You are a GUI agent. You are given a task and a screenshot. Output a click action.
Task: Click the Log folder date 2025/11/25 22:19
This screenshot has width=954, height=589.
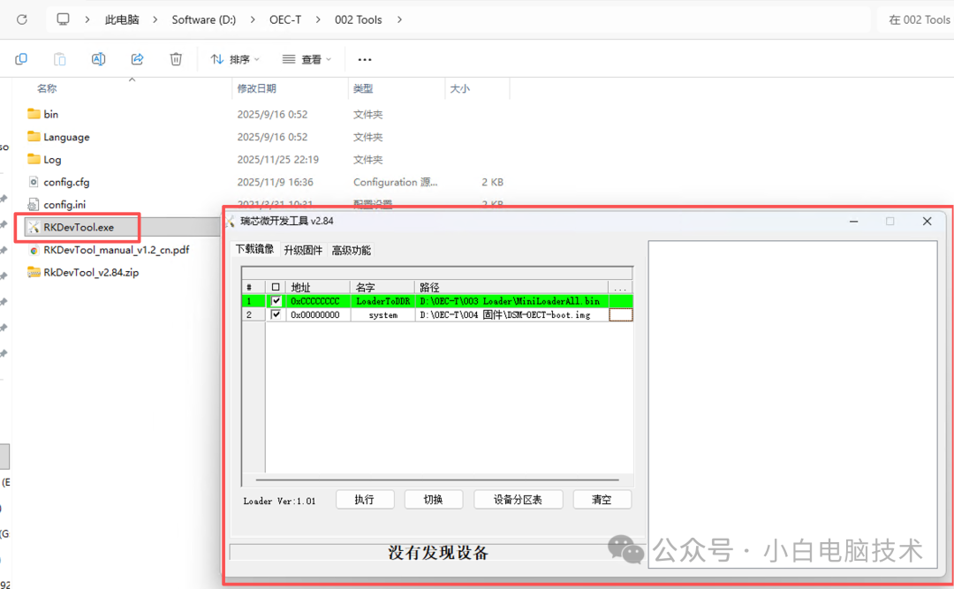coord(278,160)
